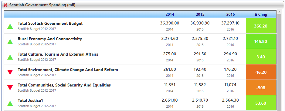
Task: Click the scrollbar up arrow
Action: click(279, 12)
